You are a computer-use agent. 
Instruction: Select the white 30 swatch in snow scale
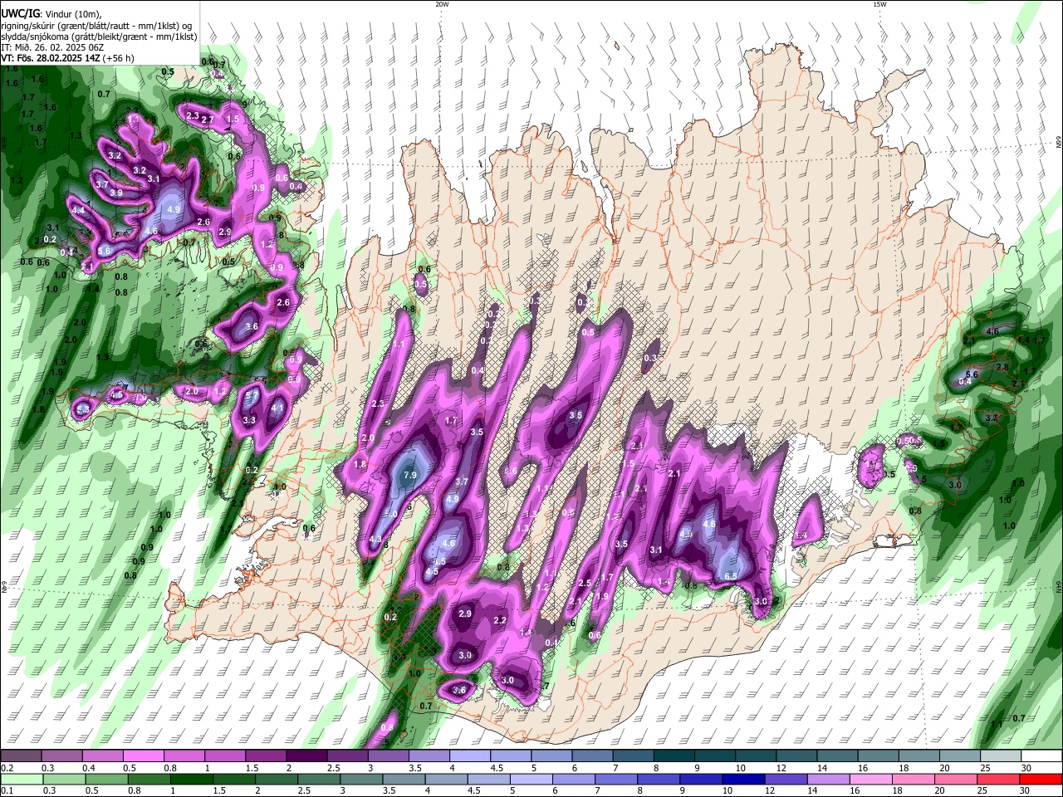1041,756
